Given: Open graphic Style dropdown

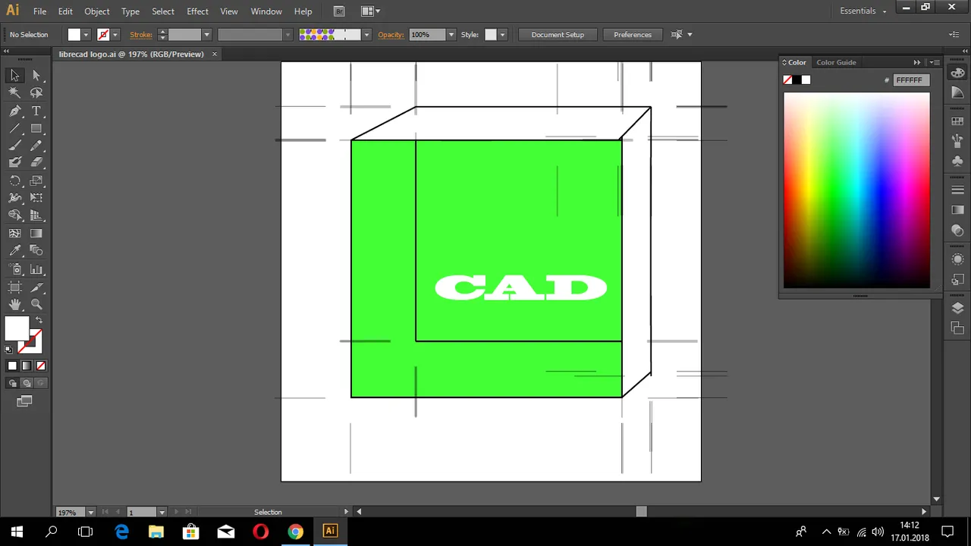Looking at the screenshot, I should click(502, 35).
